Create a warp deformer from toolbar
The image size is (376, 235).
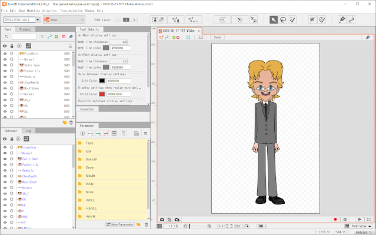pyautogui.click(x=222, y=19)
